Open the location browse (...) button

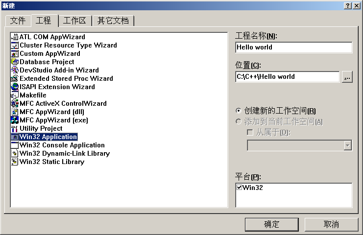tap(347, 77)
